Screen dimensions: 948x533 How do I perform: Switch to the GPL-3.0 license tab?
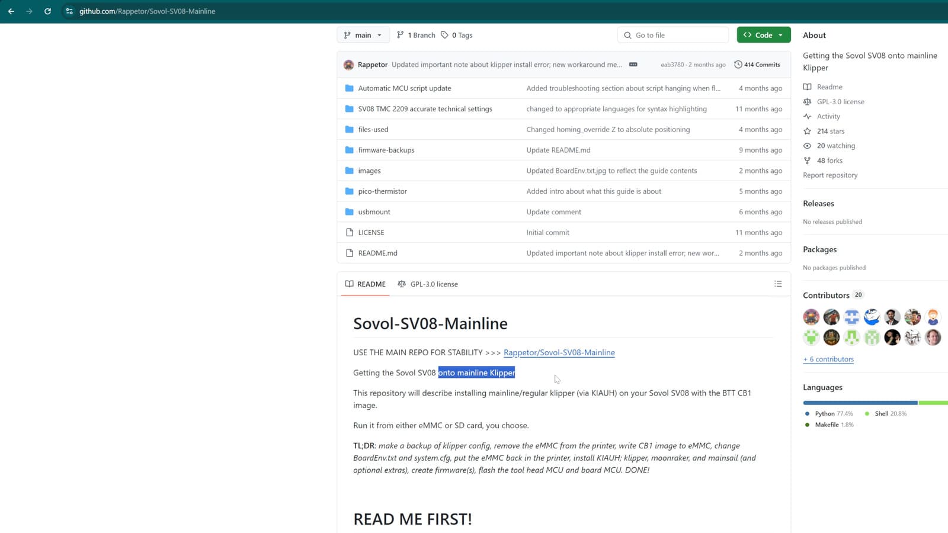pos(428,284)
